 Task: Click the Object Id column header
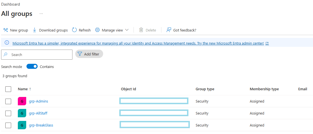128,89
